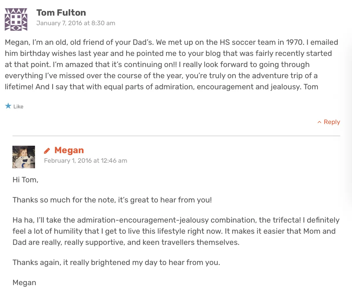Click the "Hi Tom," greeting line
Image resolution: width=352 pixels, height=292 pixels.
pyautogui.click(x=26, y=180)
